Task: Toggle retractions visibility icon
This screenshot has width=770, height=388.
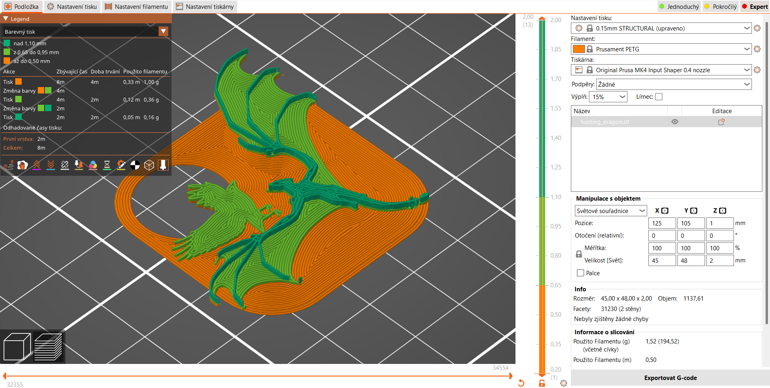Action: [37, 165]
